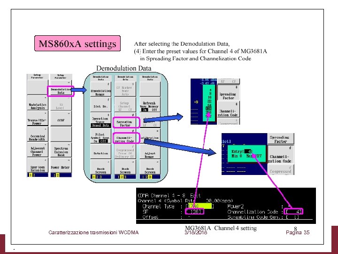338x254 pixels.
Task: Open the Demodulation Range soft key
Action: click(x=100, y=89)
